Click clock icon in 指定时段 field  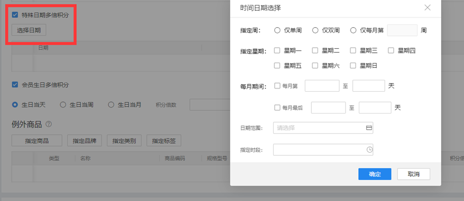coord(369,150)
